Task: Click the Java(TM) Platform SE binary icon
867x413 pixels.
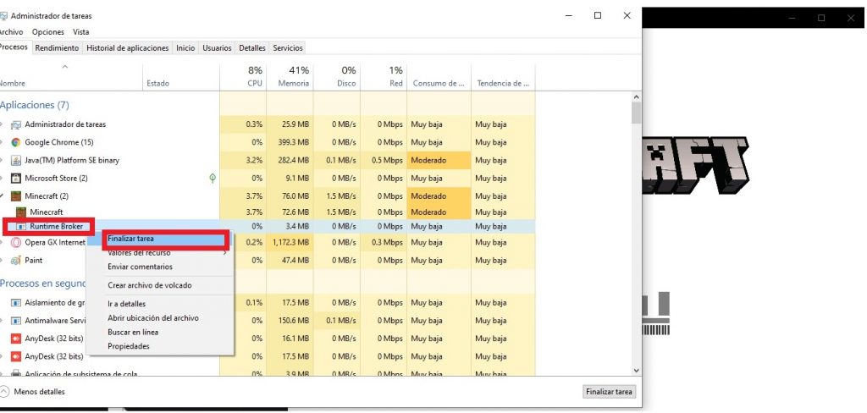Action: tap(15, 160)
